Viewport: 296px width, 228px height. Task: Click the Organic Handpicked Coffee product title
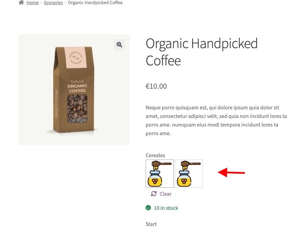coord(202,52)
